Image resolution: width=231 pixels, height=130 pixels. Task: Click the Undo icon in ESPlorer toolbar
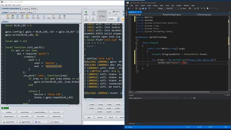[33, 17]
